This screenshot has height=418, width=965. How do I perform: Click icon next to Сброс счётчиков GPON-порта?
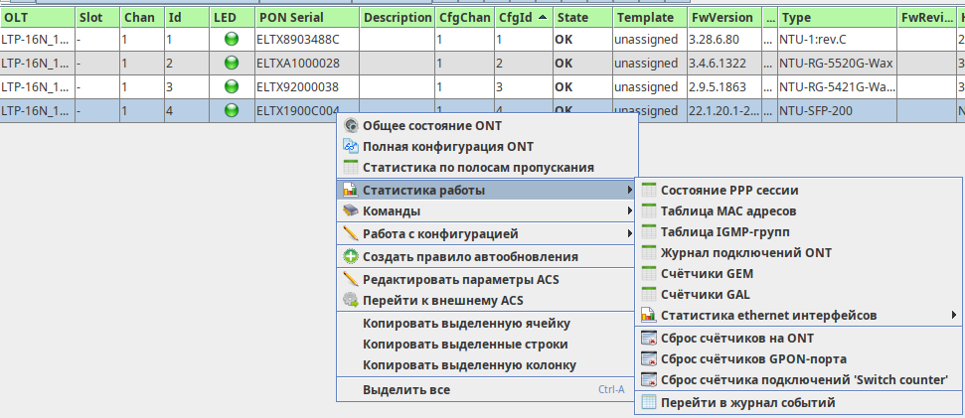(648, 358)
